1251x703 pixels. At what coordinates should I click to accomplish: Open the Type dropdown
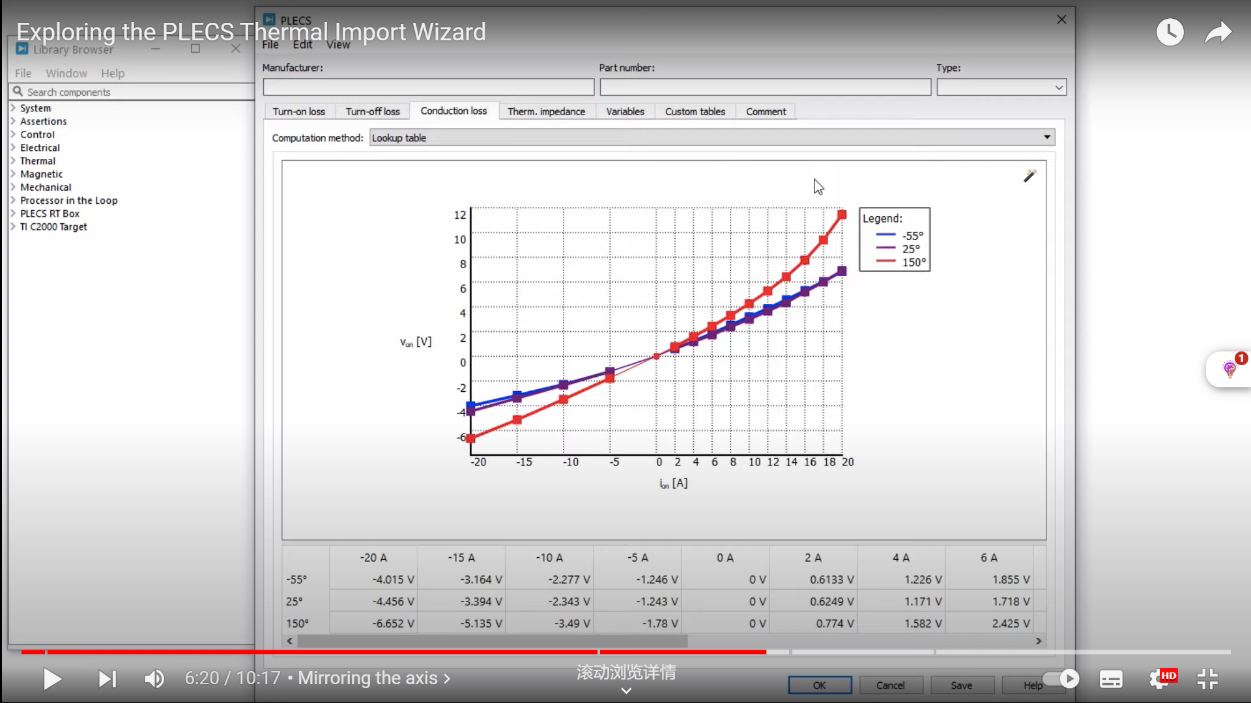point(1001,87)
